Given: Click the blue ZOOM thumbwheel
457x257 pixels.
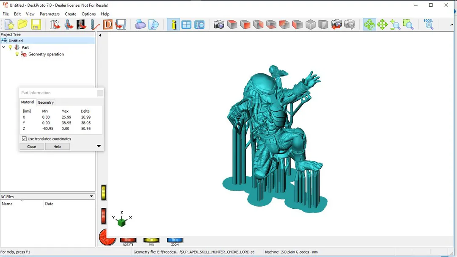Looking at the screenshot, I should (x=175, y=240).
